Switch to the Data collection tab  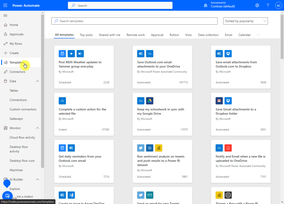(x=208, y=35)
